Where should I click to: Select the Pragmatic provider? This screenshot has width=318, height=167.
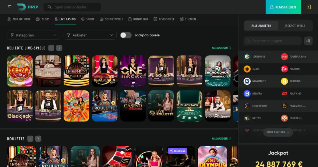pos(293,106)
